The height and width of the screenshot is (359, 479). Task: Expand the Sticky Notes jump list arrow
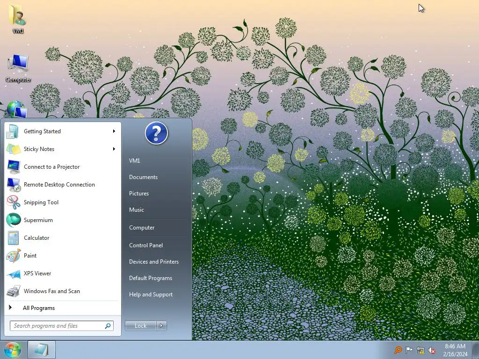coord(114,149)
